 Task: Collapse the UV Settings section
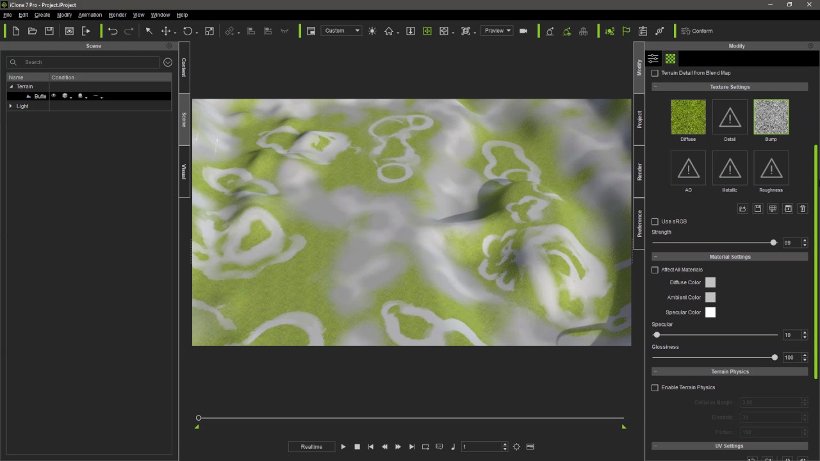pyautogui.click(x=655, y=446)
